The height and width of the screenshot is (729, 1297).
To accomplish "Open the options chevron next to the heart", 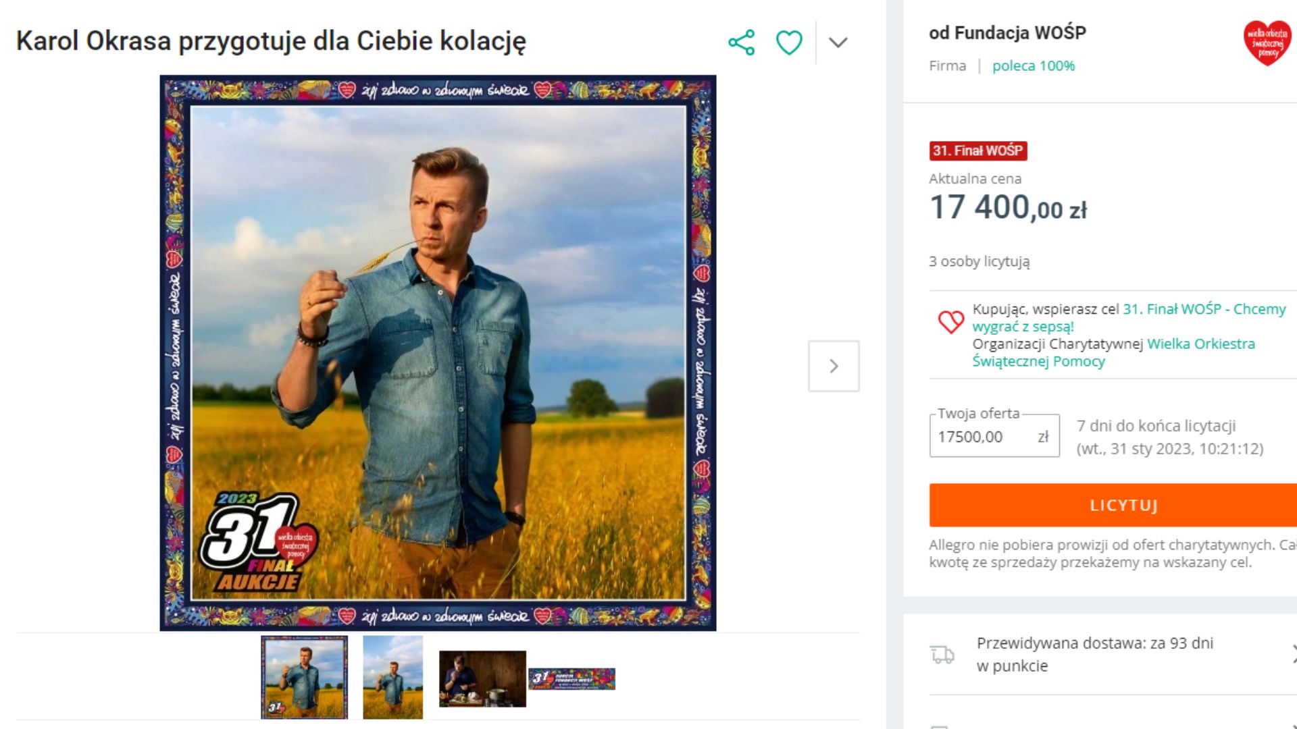I will click(838, 42).
